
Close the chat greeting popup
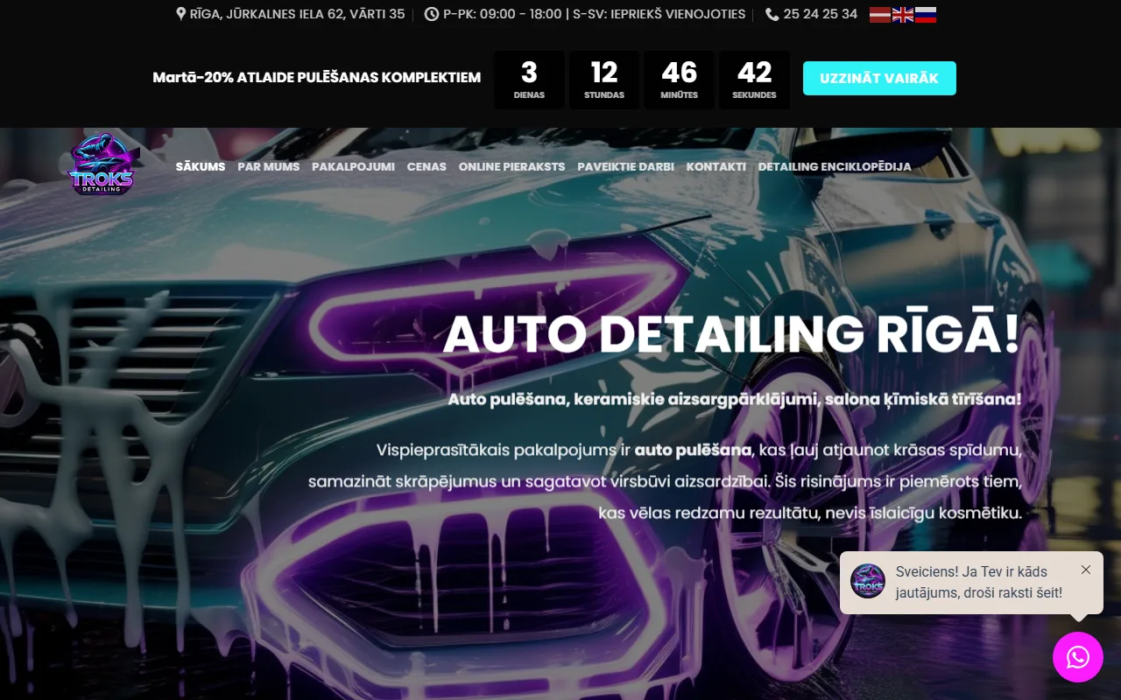[1086, 570]
